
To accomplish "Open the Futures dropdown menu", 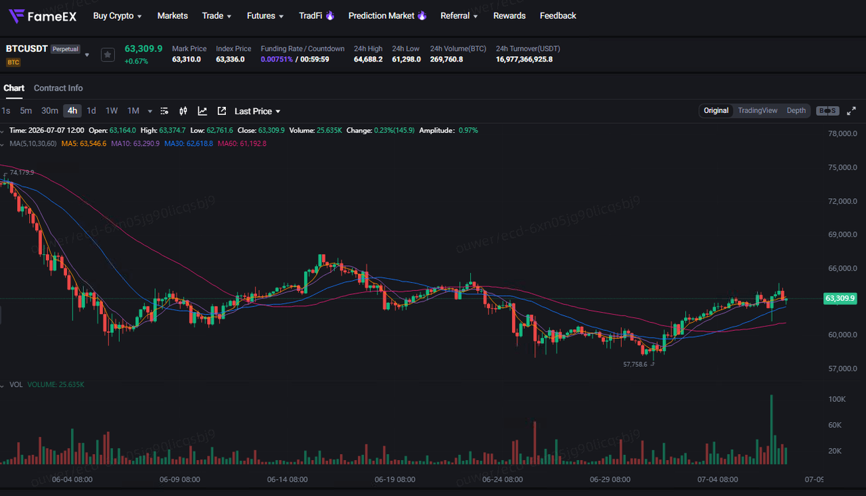I will (265, 16).
